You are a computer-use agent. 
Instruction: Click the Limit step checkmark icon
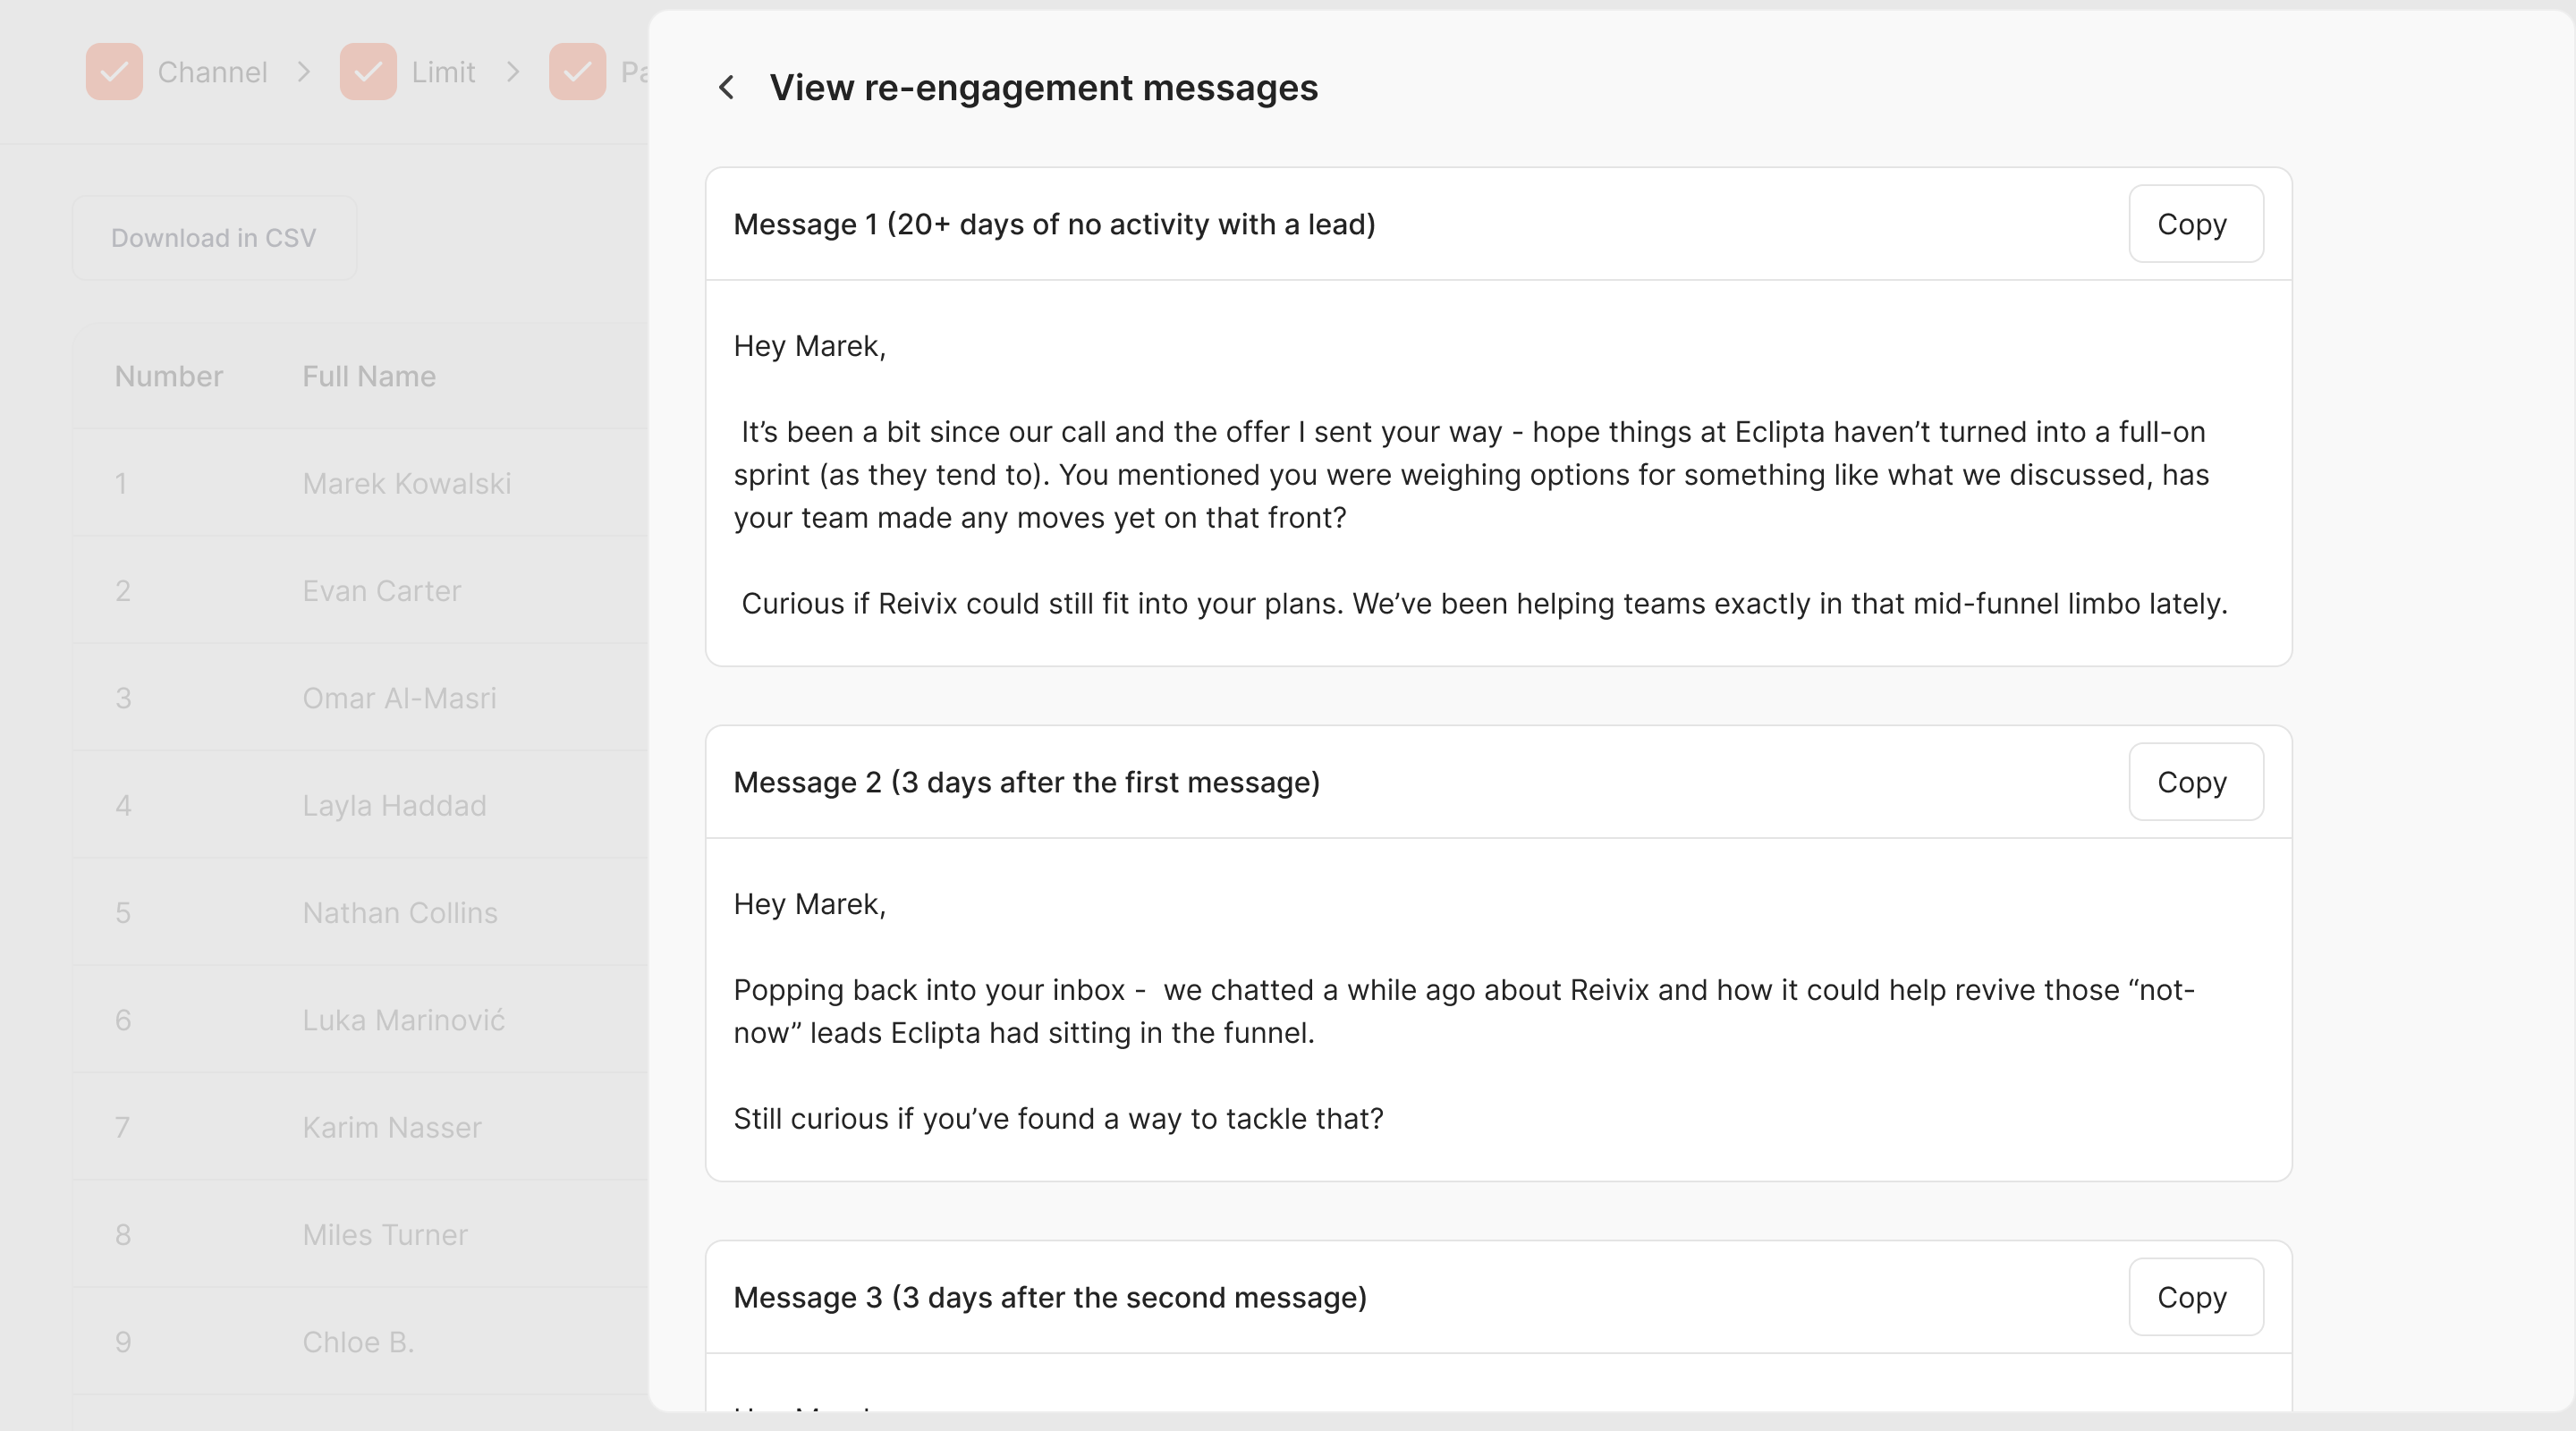(368, 72)
